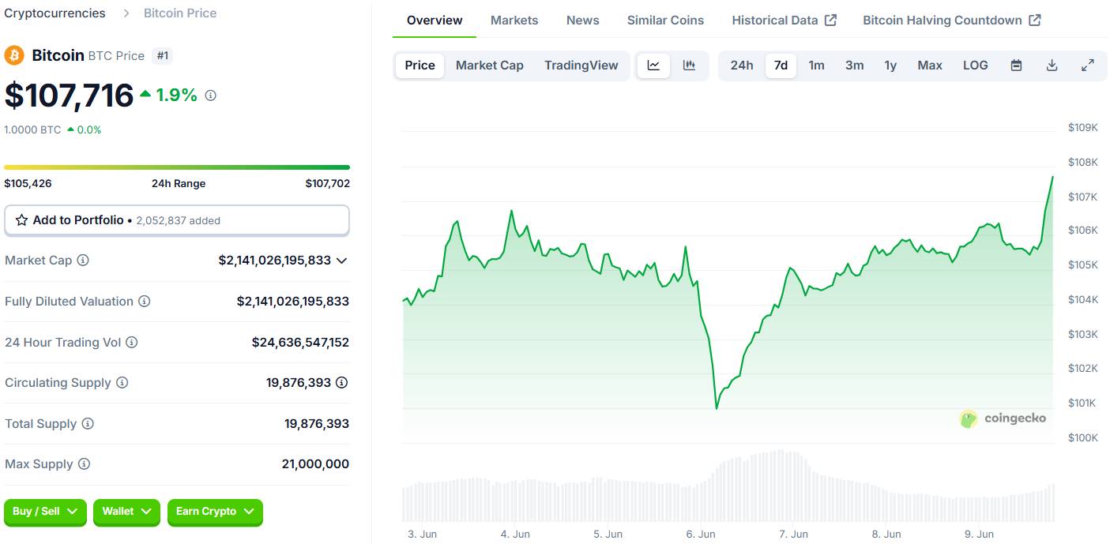Open the Market Cap info tooltip icon

[83, 261]
